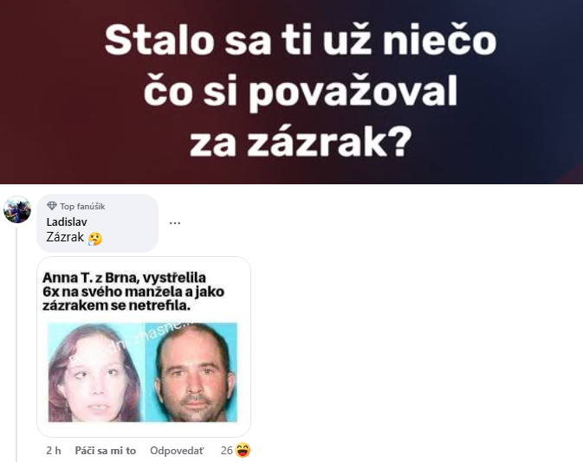The image size is (583, 462).
Task: Open Ladislav's profile avatar picture
Action: (x=17, y=209)
